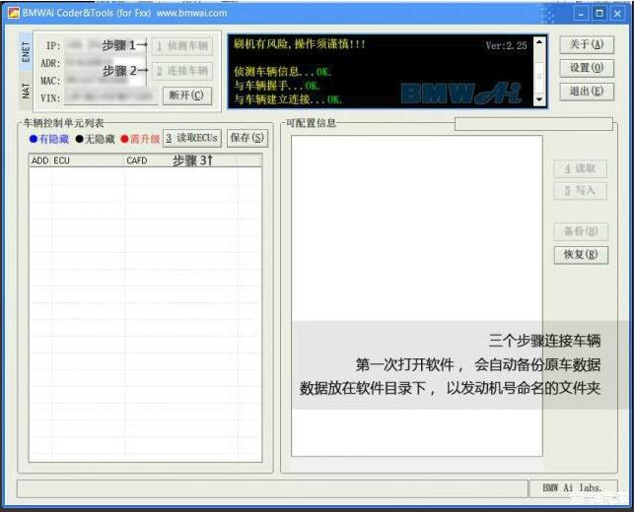Click the IP address field
This screenshot has height=512, width=634.
click(x=105, y=45)
